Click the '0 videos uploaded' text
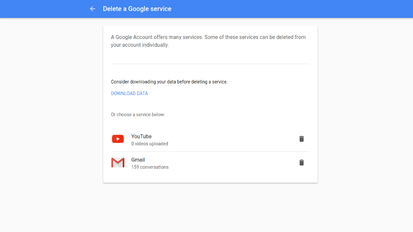The width and height of the screenshot is (413, 232). click(x=150, y=144)
